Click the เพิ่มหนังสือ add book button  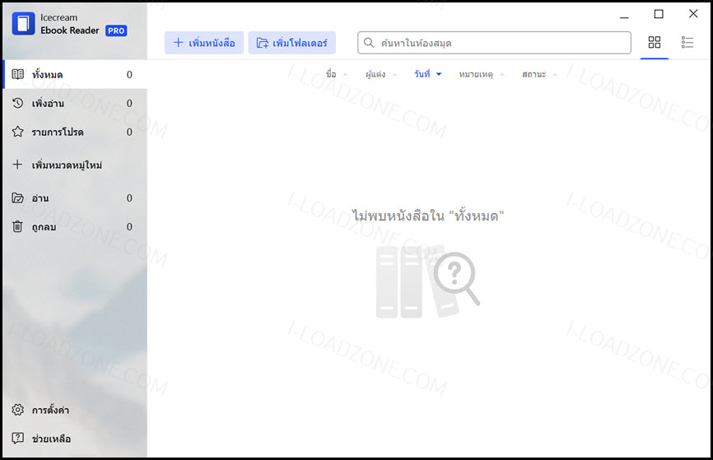204,43
